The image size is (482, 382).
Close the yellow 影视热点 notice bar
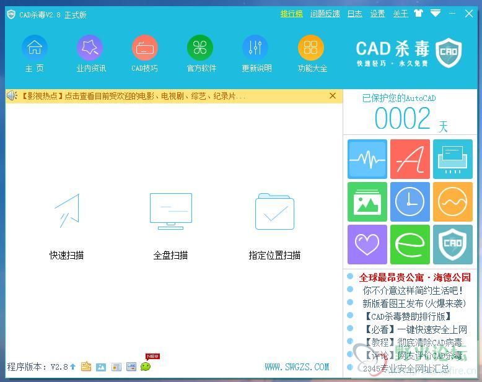coord(333,96)
